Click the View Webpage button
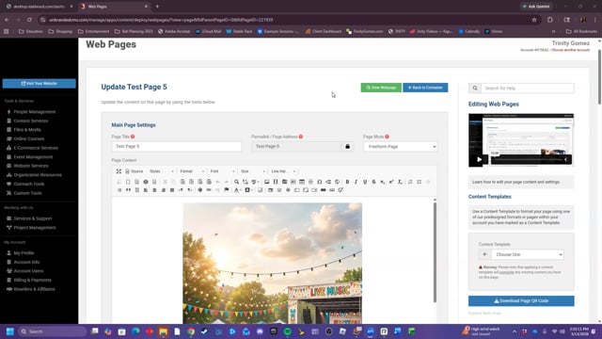The image size is (602, 339). 381,88
